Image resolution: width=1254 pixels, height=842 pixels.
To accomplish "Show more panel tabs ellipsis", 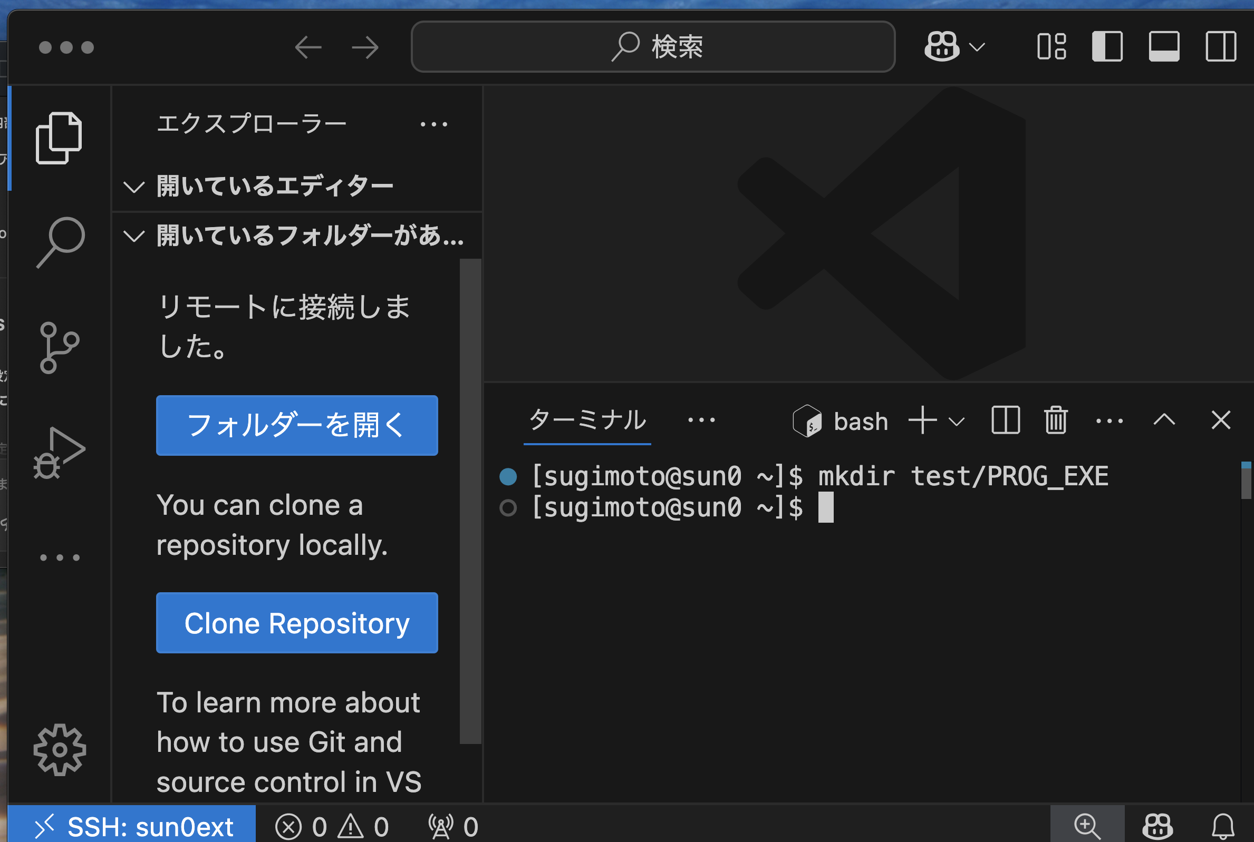I will tap(702, 420).
